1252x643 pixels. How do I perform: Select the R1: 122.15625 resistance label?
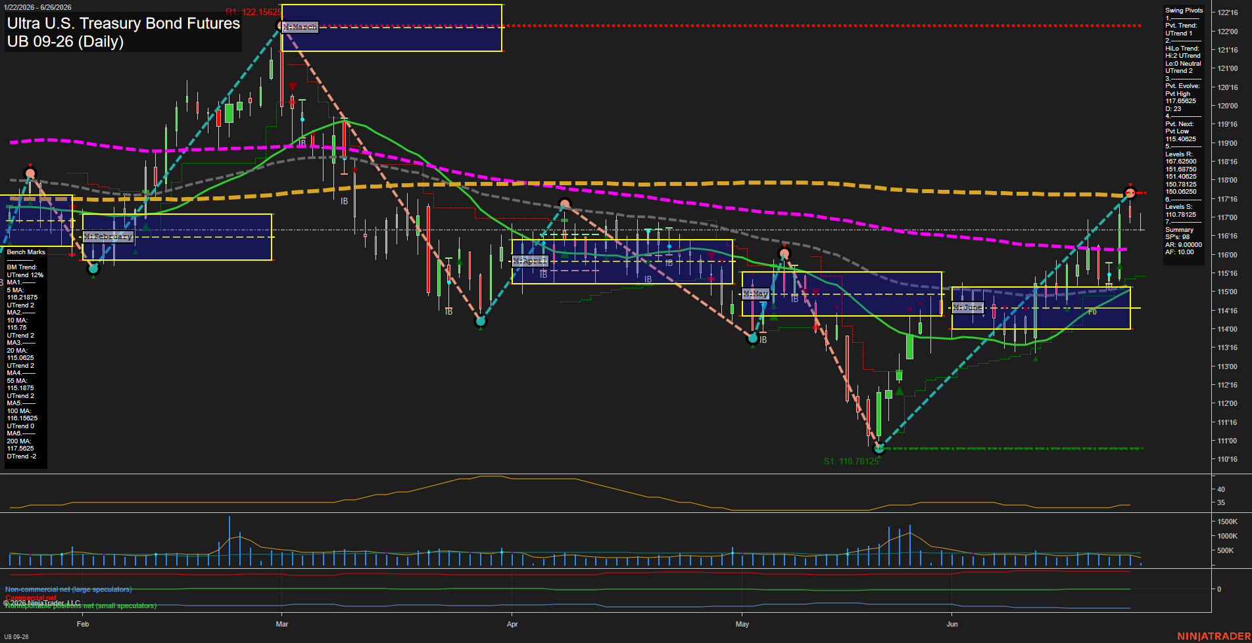coord(253,12)
